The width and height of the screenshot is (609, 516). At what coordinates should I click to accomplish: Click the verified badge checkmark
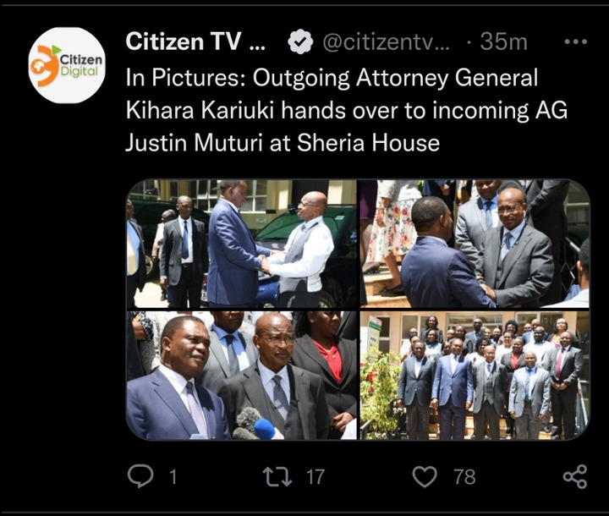[300, 41]
